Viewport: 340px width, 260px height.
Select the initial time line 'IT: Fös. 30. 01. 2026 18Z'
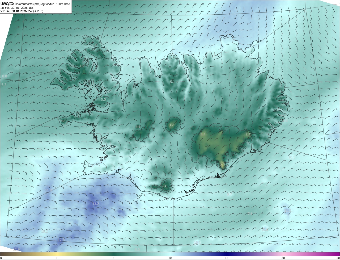tap(17, 7)
